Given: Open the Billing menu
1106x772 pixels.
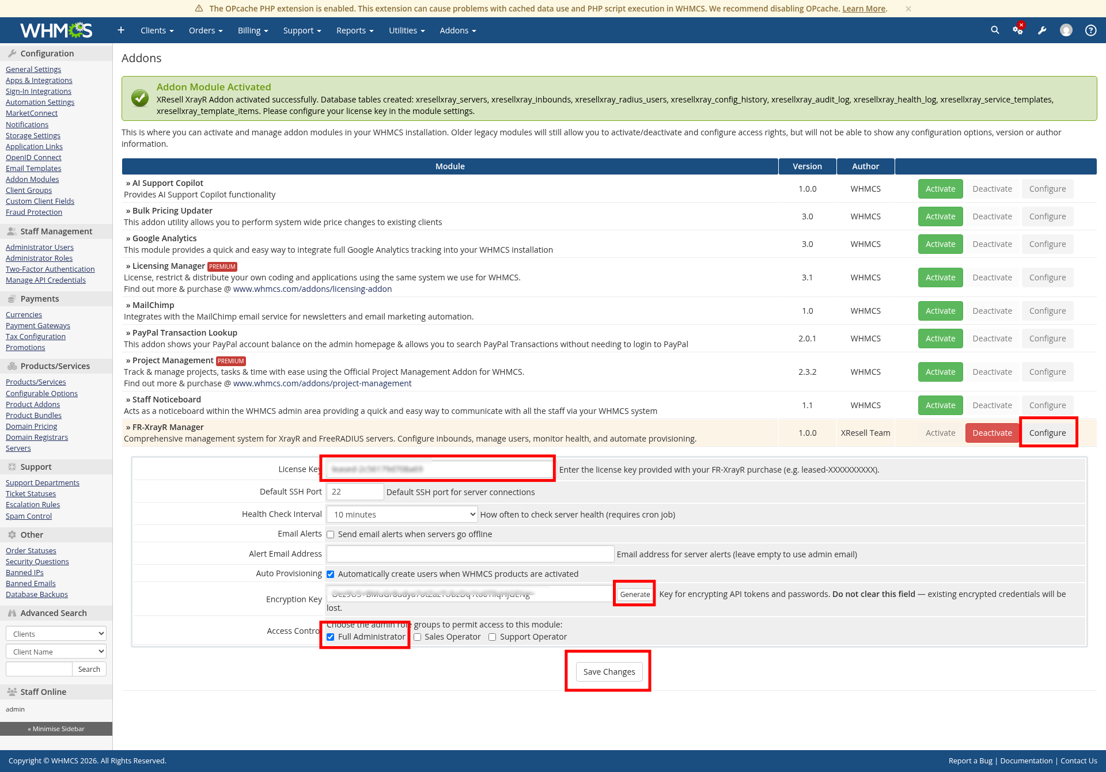Looking at the screenshot, I should click(x=253, y=31).
